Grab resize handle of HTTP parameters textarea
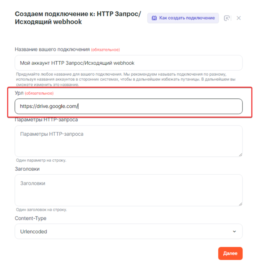The height and width of the screenshot is (269, 255). [x=240, y=154]
